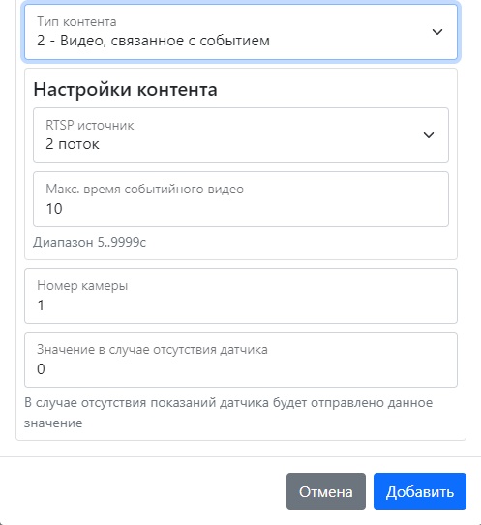Click the Номер камеры label
Image resolution: width=481 pixels, height=525 pixels.
click(82, 286)
